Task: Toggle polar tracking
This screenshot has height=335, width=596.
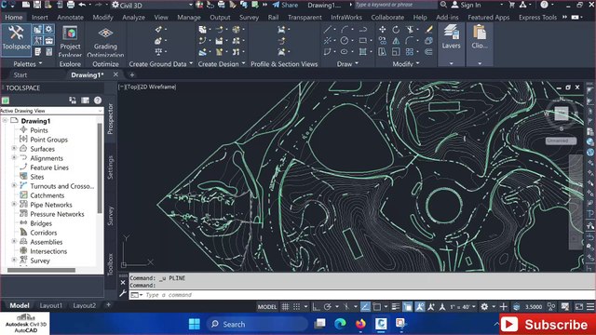Action: [328, 306]
